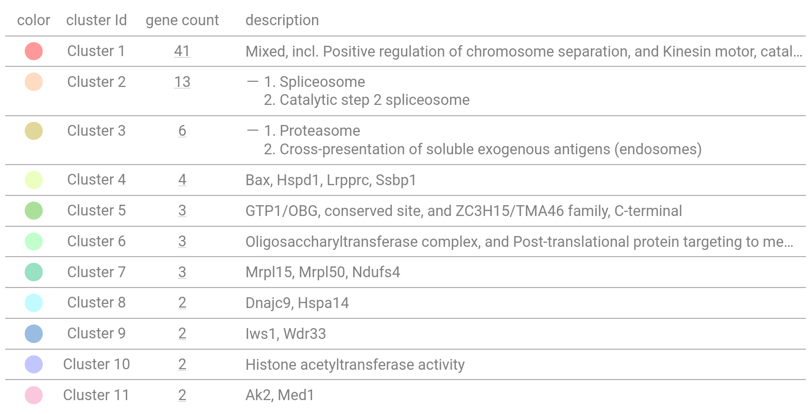Screen dimensions: 811x414
Task: Open the Cluster 2 gene count 13
Action: pyautogui.click(x=182, y=82)
